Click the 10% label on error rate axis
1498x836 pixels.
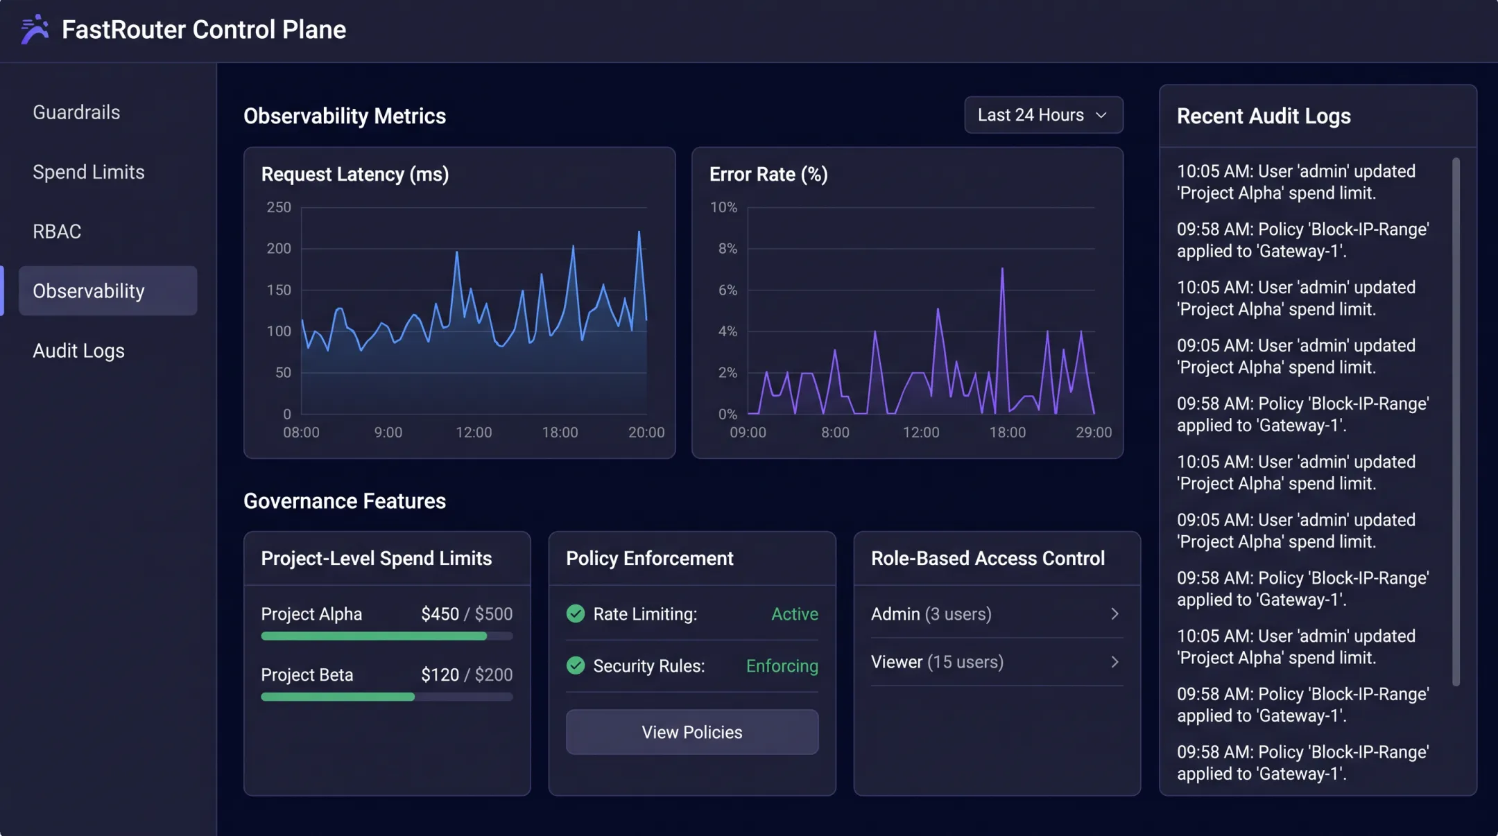click(x=723, y=207)
